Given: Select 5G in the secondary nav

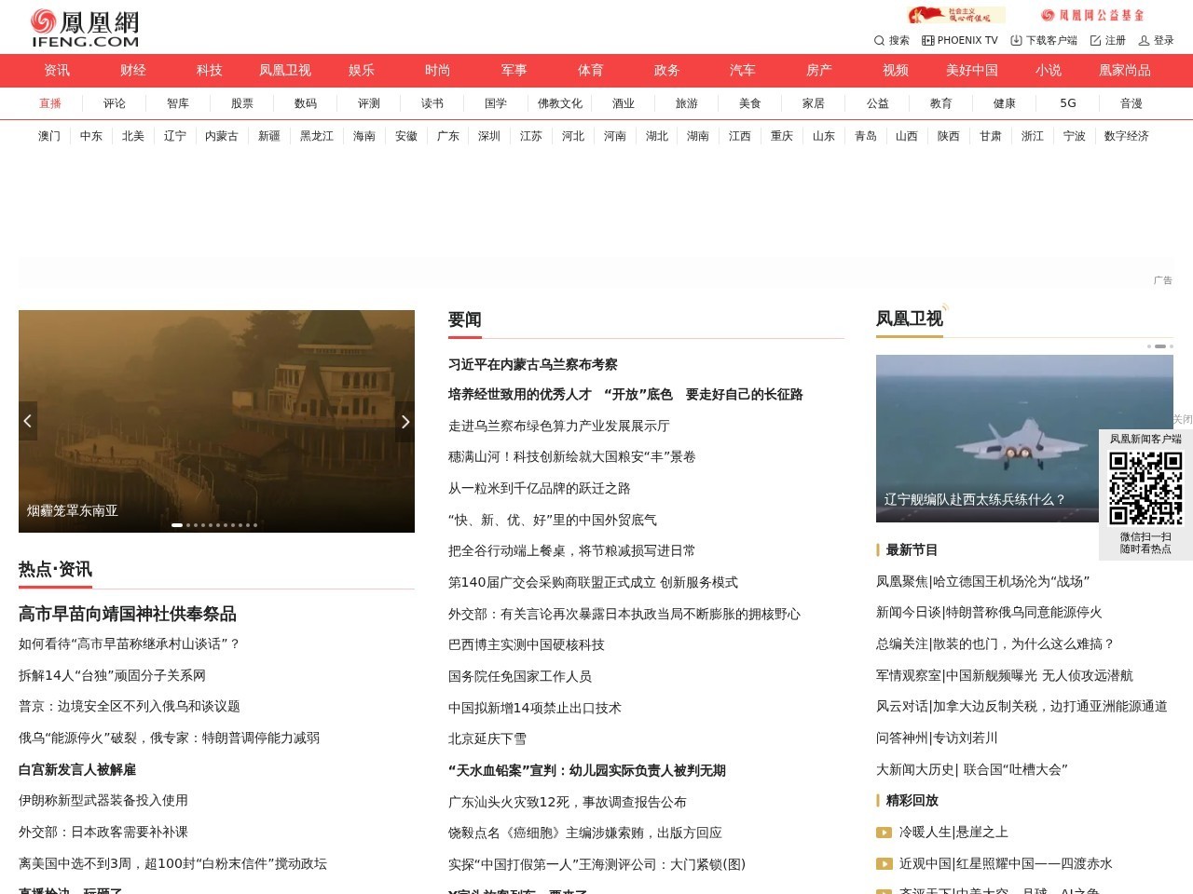Looking at the screenshot, I should 1068,103.
